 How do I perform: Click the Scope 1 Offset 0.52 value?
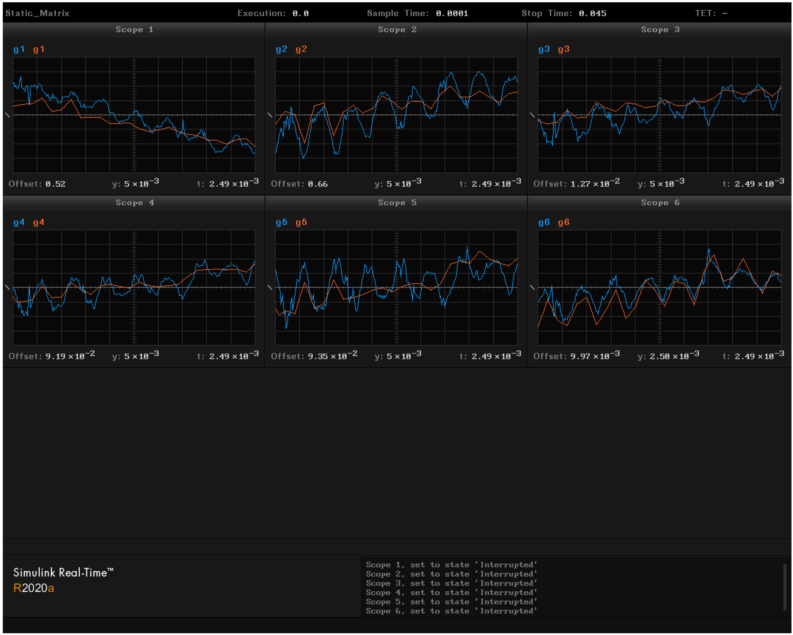(55, 184)
